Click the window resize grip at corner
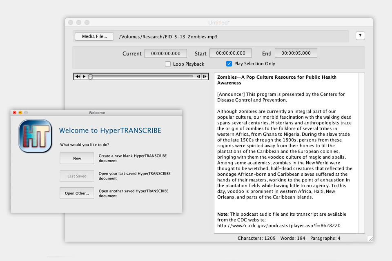Screen dimensions: 392x261 click(370, 239)
